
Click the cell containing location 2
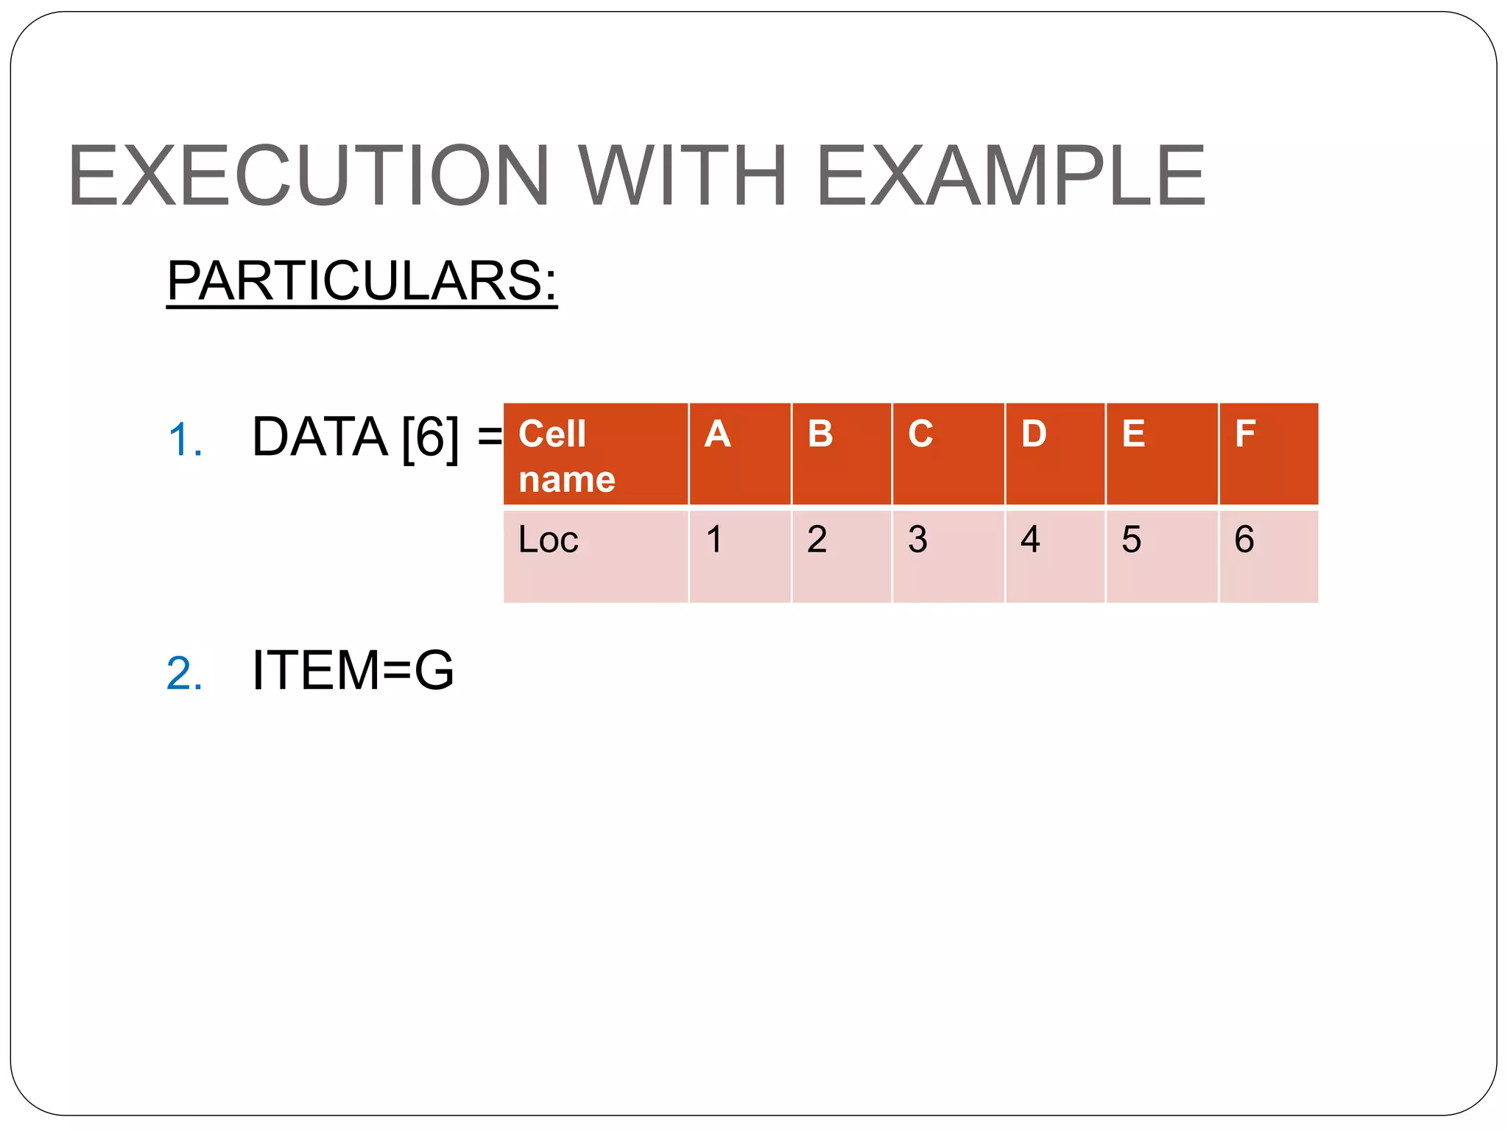coord(842,556)
